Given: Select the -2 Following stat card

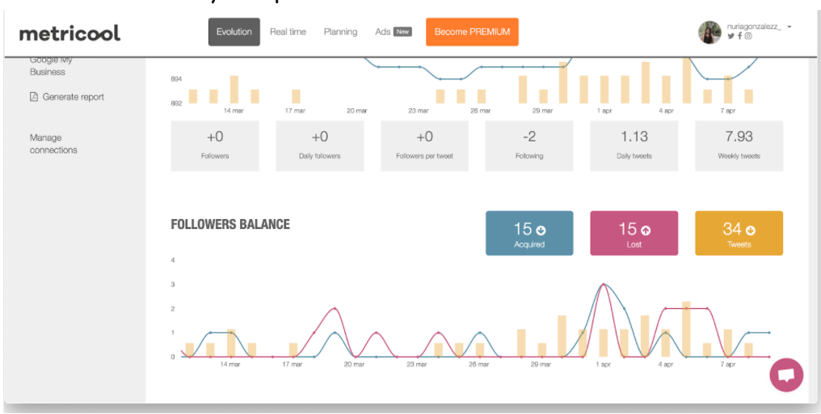Looking at the screenshot, I should (x=528, y=146).
